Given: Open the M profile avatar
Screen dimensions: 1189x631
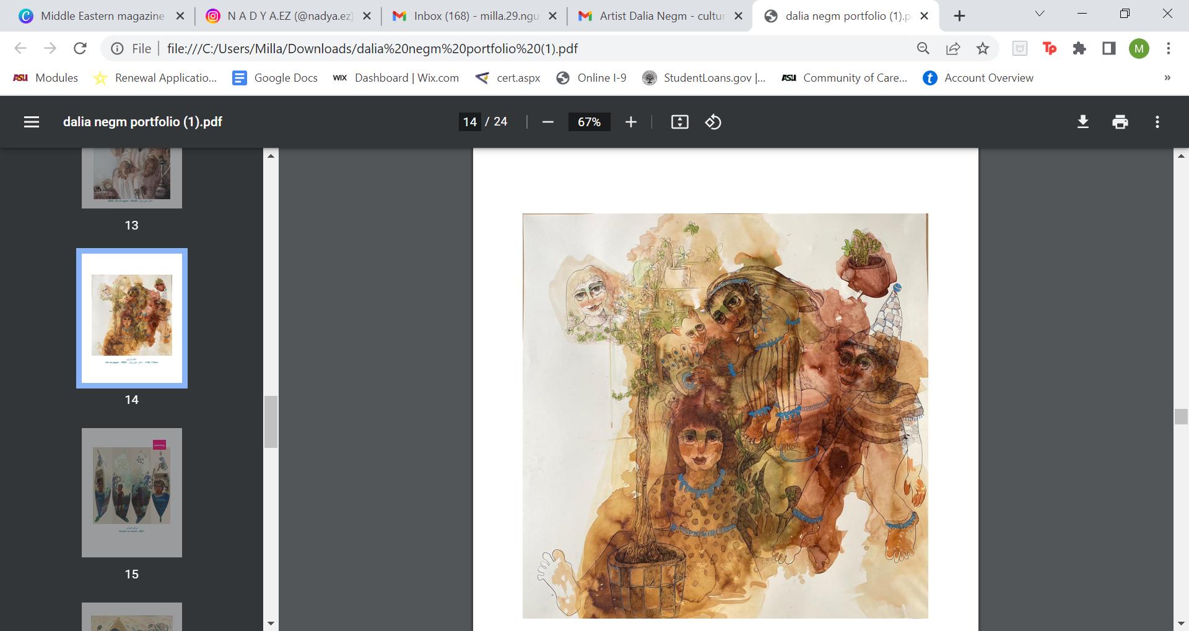Looking at the screenshot, I should (1139, 48).
